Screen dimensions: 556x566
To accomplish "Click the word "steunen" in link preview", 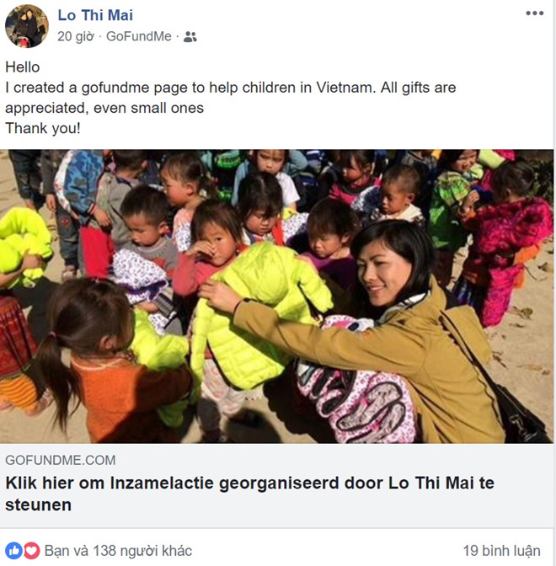I will (x=38, y=505).
